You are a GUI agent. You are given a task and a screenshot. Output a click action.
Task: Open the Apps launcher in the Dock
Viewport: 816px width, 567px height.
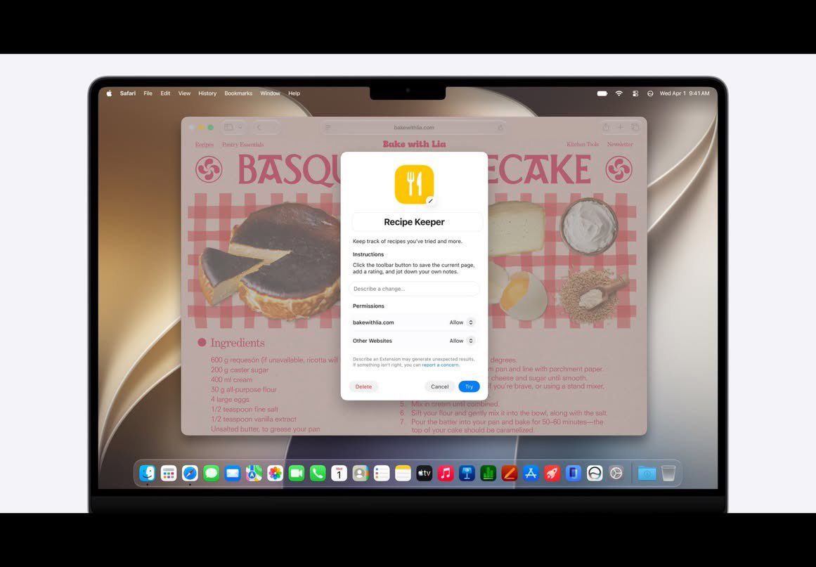pos(169,473)
